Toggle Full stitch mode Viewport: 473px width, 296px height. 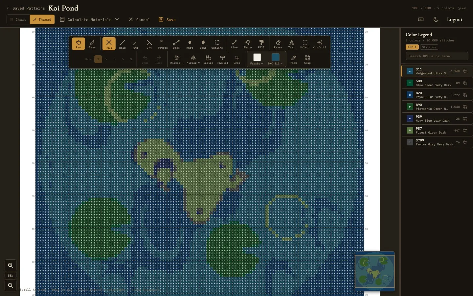click(109, 44)
